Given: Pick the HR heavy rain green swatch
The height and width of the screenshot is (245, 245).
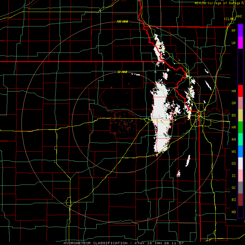Looking at the screenshot, I should 240,127.
